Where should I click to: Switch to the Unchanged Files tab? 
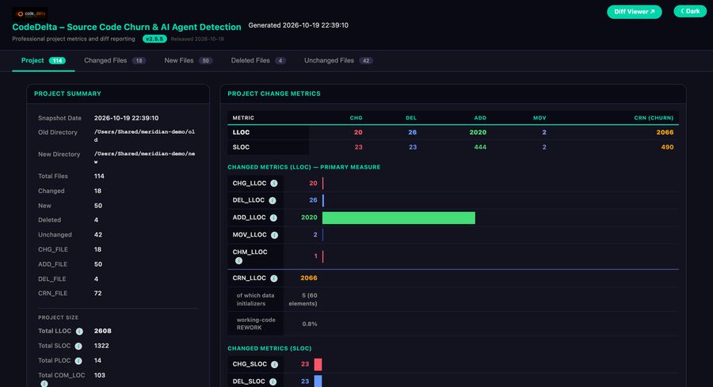[338, 60]
